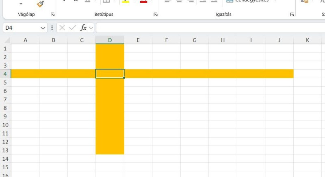This screenshot has height=177, width=325.
Task: Click orange cell A4
Action: (25, 74)
